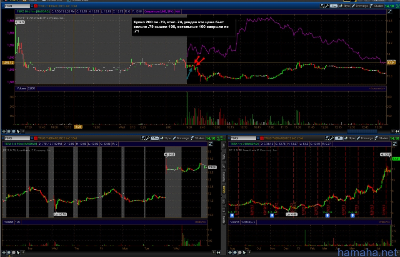Click TSRX symbol field in daily chart
This screenshot has height=257, width=400.
tap(243, 138)
